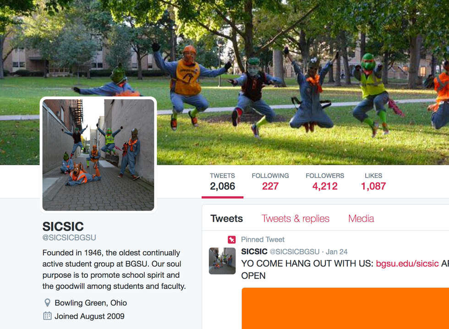Open the Jan 24 tweet timestamp
This screenshot has width=449, height=329.
(336, 252)
